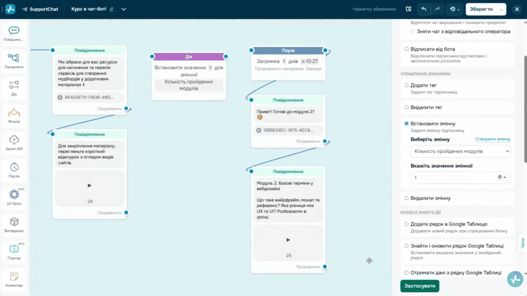Click the Для закріплення матеріалу message text
527x296 pixels.
click(x=90, y=154)
